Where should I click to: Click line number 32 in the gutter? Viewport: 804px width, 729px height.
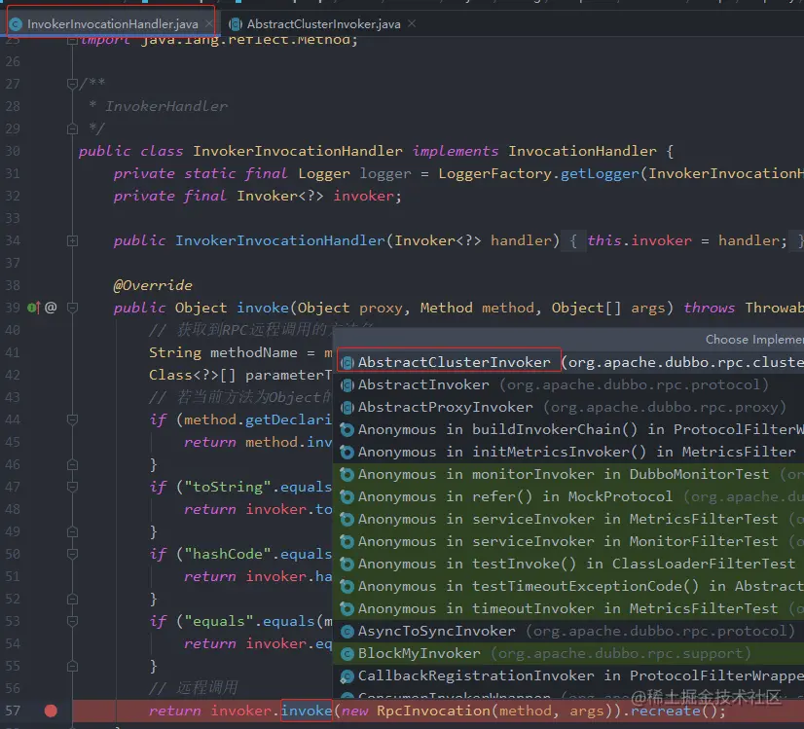(x=13, y=196)
